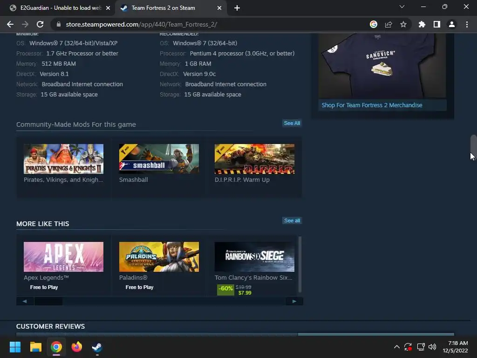This screenshot has height=358, width=477.
Task: Open the network tray icon
Action: pos(421,347)
